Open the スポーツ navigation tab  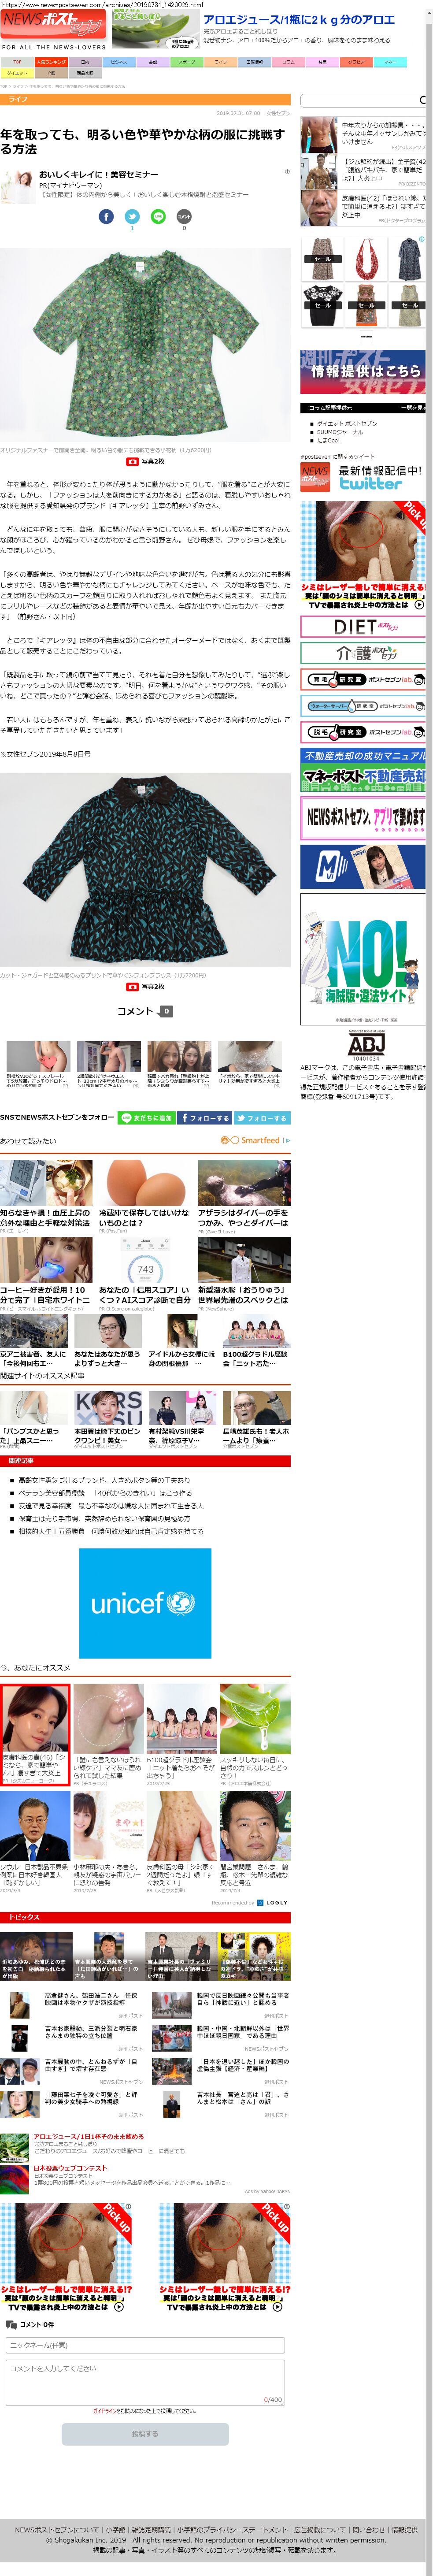187,62
